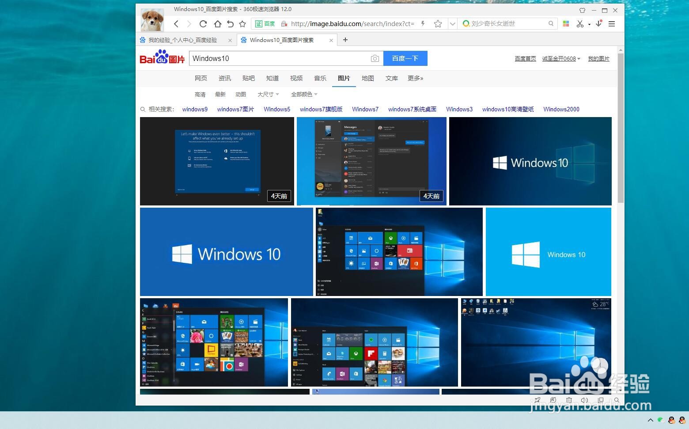Expand the 全部颜色 color dropdown
This screenshot has height=429, width=689.
pos(304,95)
